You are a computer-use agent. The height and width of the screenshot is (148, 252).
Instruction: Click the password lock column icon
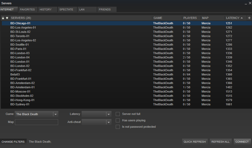click(x=3, y=18)
